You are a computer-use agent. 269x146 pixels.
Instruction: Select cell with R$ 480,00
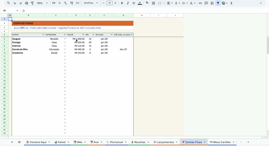click(76, 49)
